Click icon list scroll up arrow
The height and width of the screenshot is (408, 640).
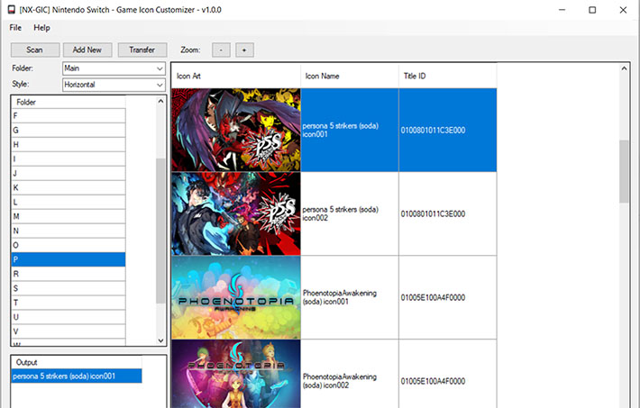[x=624, y=69]
